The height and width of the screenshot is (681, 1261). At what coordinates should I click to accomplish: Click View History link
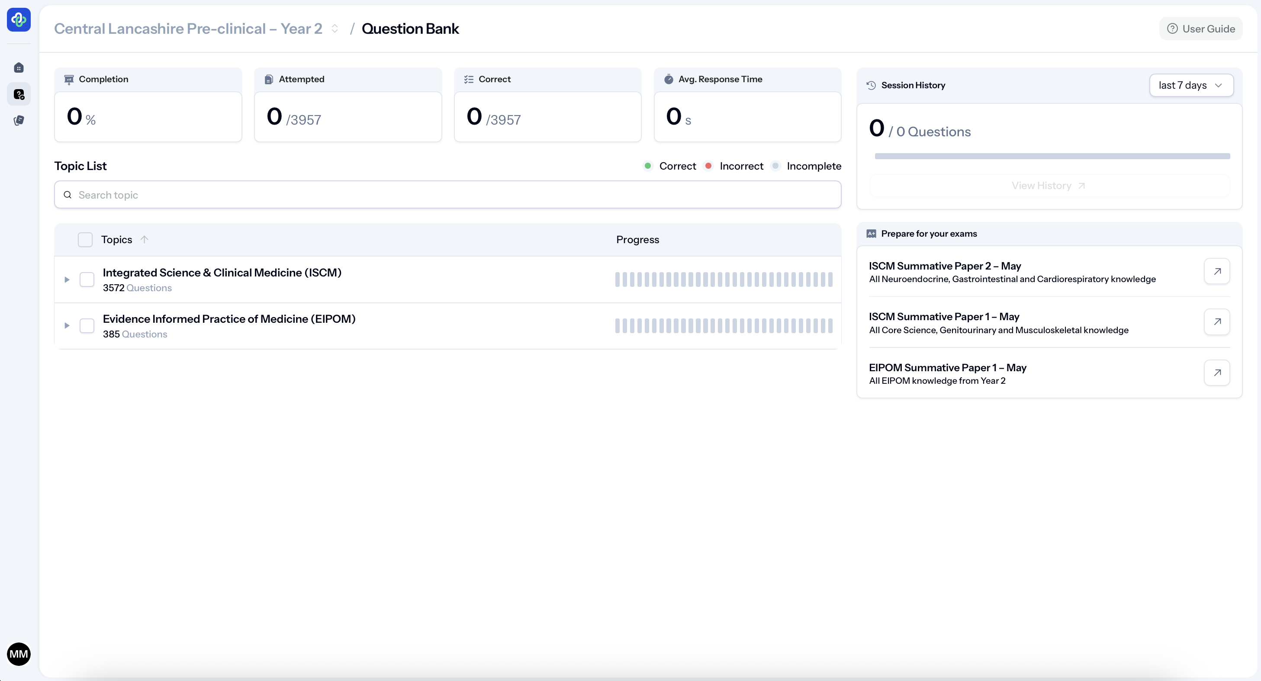click(x=1049, y=186)
